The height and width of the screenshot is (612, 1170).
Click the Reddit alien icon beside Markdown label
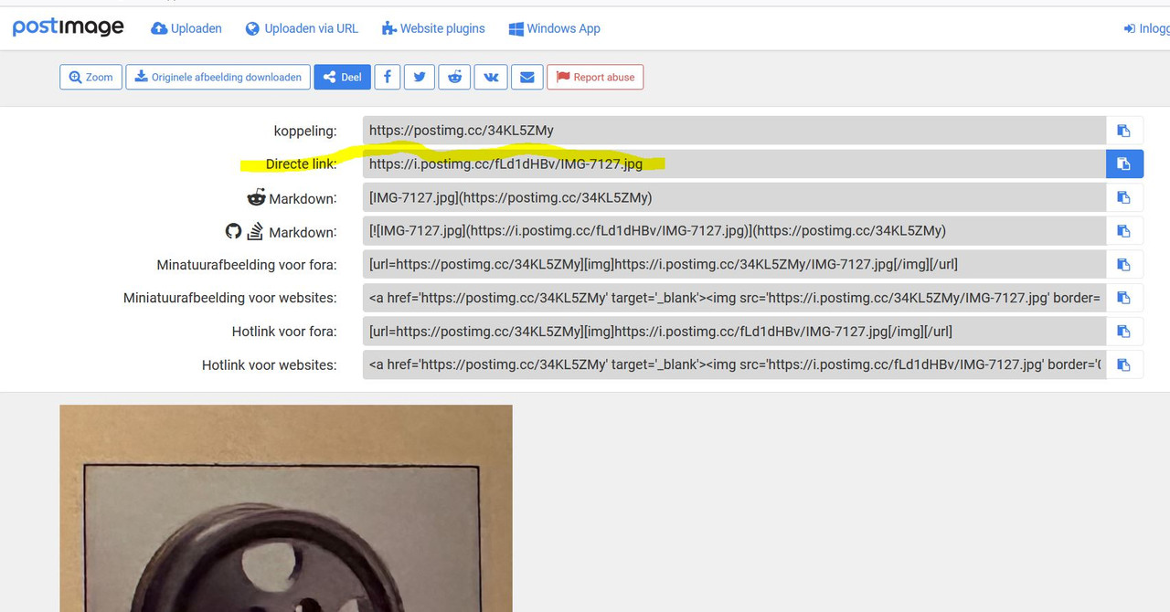pyautogui.click(x=256, y=197)
